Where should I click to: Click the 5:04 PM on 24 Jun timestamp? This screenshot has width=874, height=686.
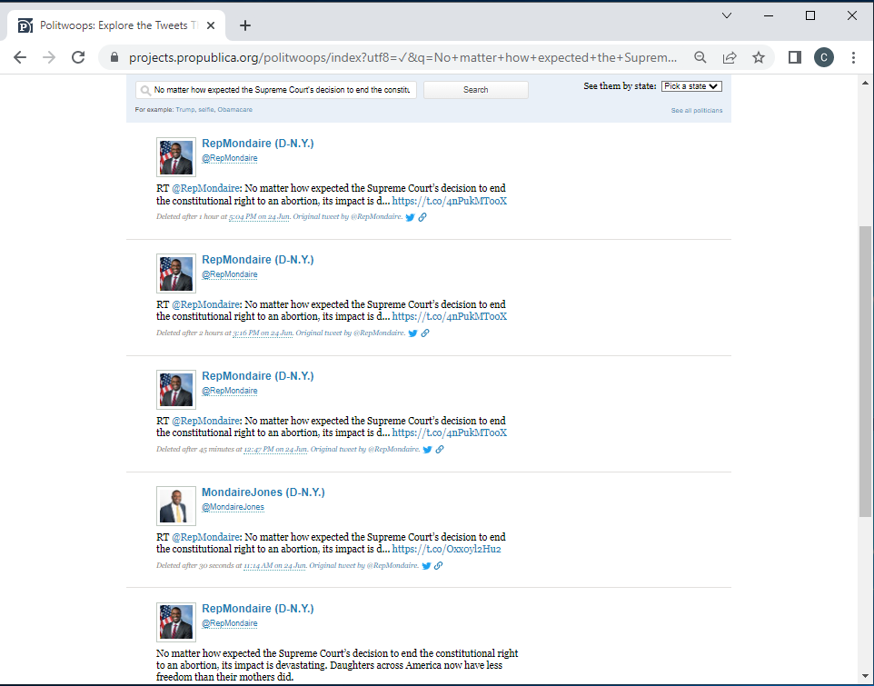[259, 217]
